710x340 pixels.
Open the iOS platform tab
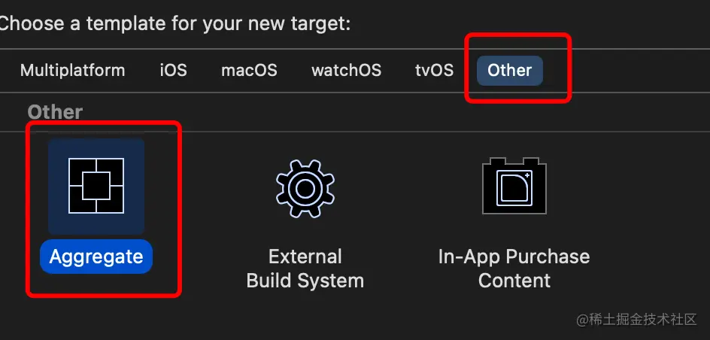tap(174, 71)
